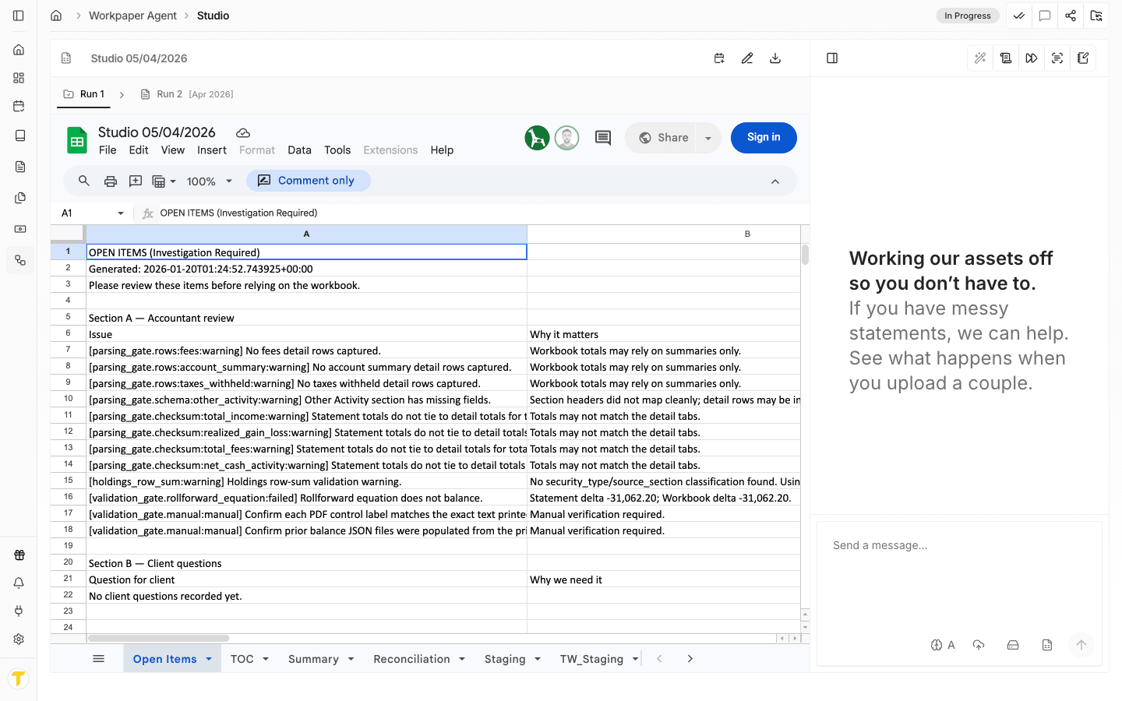Select column B header
This screenshot has height=701, width=1122.
click(746, 234)
